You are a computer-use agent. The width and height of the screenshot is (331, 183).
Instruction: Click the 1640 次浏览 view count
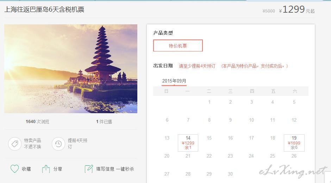pos(37,122)
